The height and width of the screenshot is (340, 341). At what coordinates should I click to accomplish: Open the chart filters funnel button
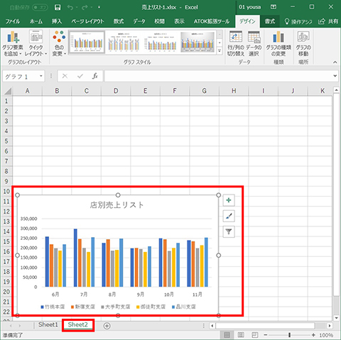229,231
